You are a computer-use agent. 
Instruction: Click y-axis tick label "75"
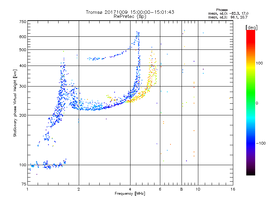pyautogui.click(x=24, y=184)
